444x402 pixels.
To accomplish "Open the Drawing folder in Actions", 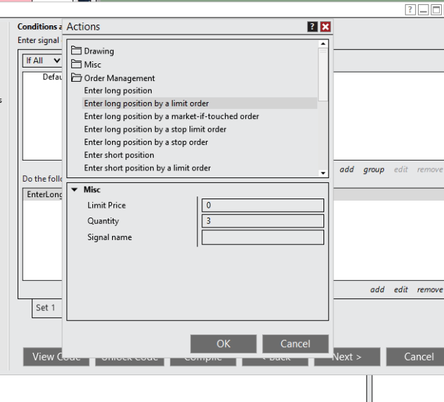I will coord(99,51).
